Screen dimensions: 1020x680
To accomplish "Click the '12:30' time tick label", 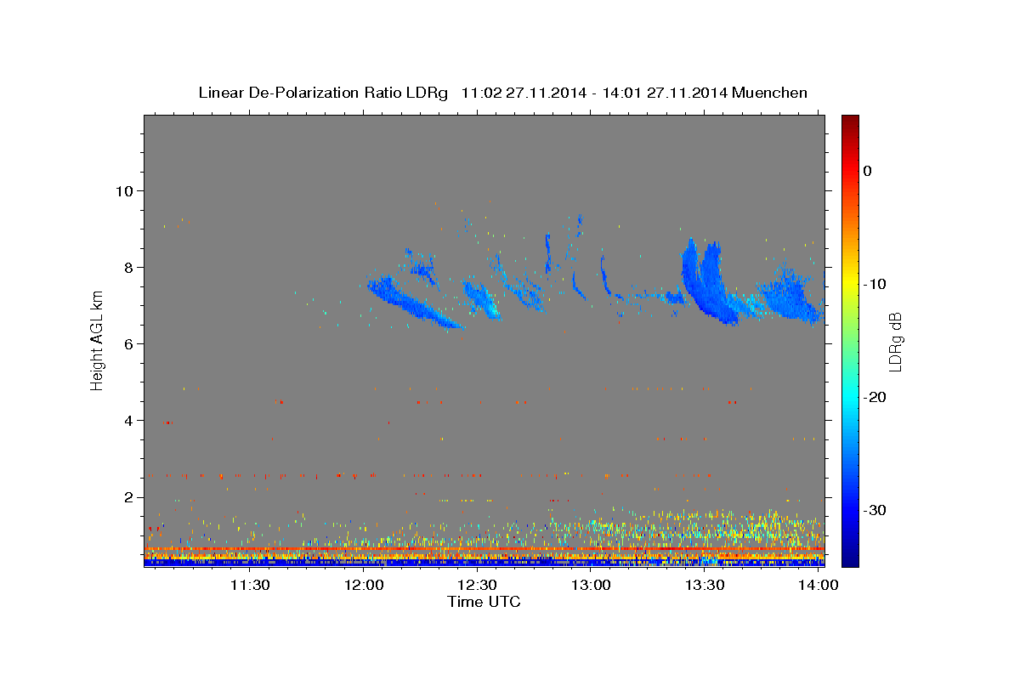I will coord(479,585).
